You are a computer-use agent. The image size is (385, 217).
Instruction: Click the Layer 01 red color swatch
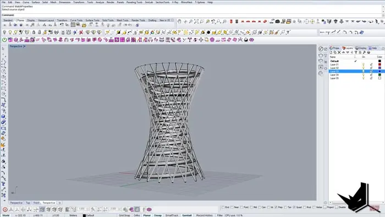[x=380, y=64]
